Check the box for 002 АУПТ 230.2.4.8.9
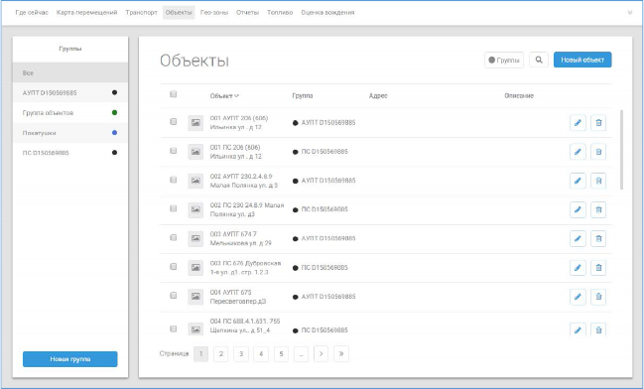644x389 pixels. coord(174,180)
